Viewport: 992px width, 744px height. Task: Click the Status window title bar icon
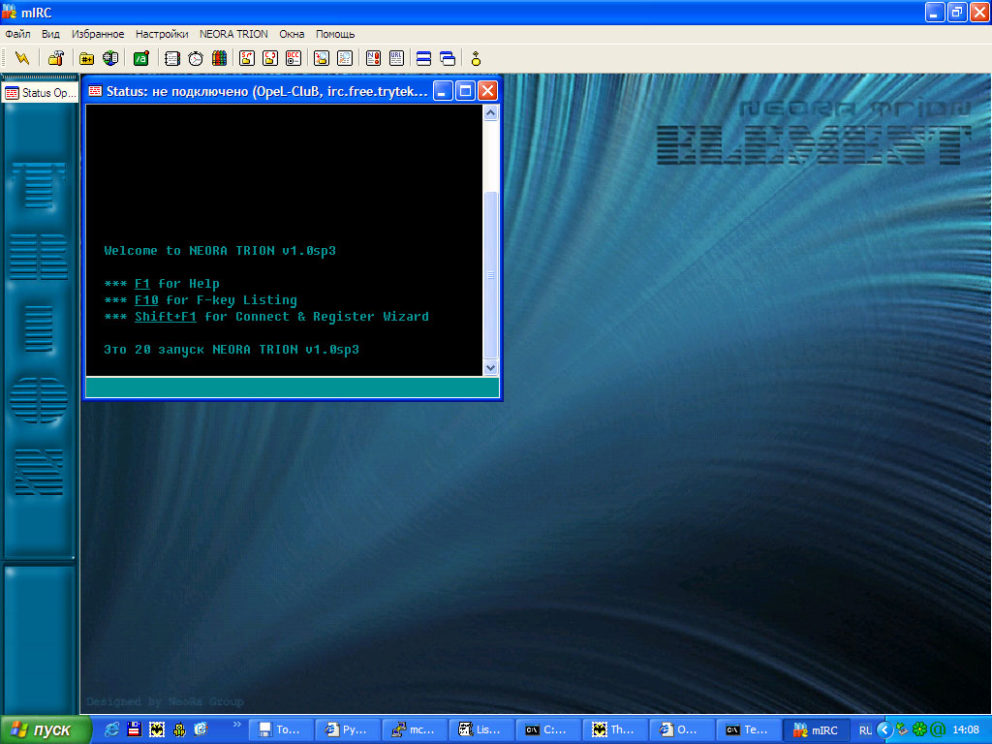[95, 91]
